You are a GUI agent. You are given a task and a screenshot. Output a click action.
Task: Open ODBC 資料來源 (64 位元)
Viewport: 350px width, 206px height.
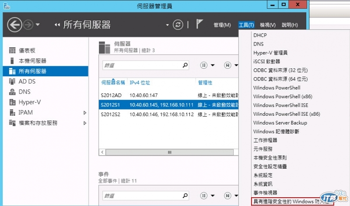coord(280,79)
